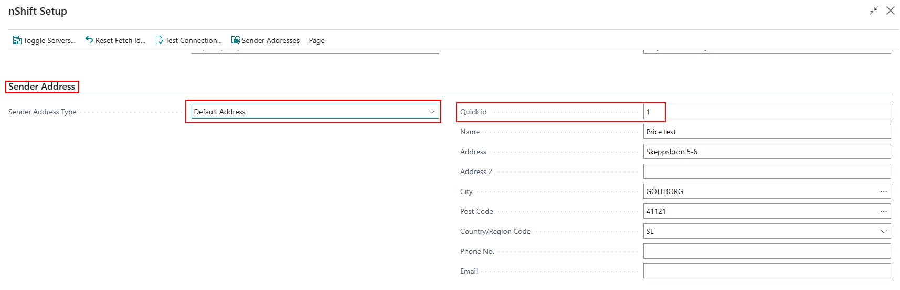The image size is (900, 290).
Task: Click the empty Email field
Action: click(x=767, y=271)
